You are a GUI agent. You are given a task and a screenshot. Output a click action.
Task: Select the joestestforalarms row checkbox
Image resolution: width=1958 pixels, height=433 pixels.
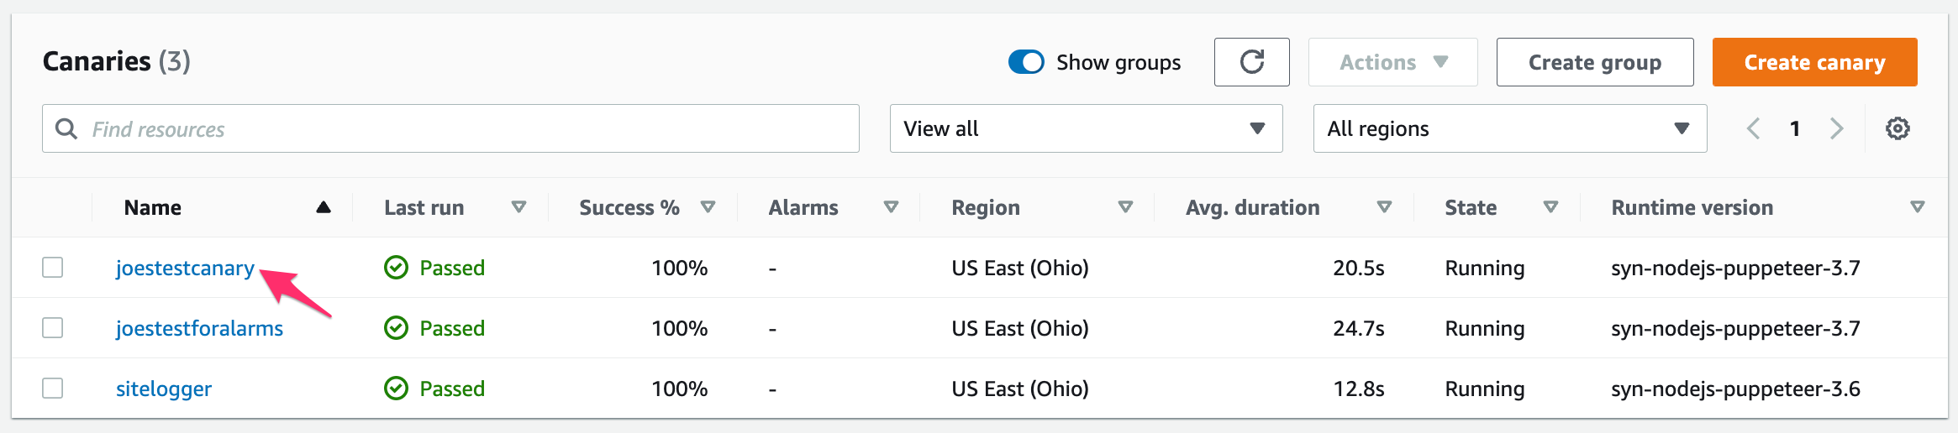click(x=53, y=328)
